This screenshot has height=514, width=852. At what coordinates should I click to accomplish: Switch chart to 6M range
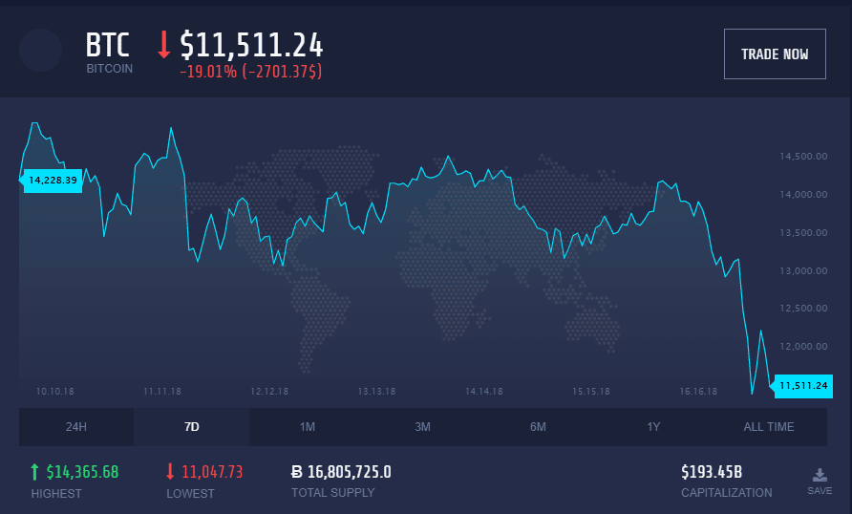[x=538, y=427]
